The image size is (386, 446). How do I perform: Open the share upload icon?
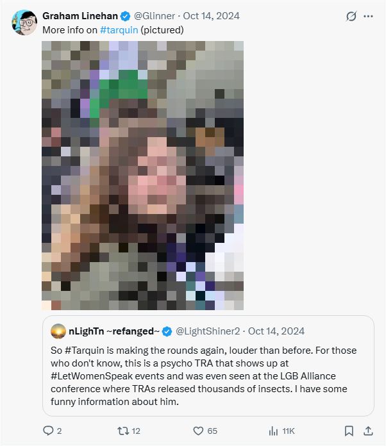pos(368,431)
